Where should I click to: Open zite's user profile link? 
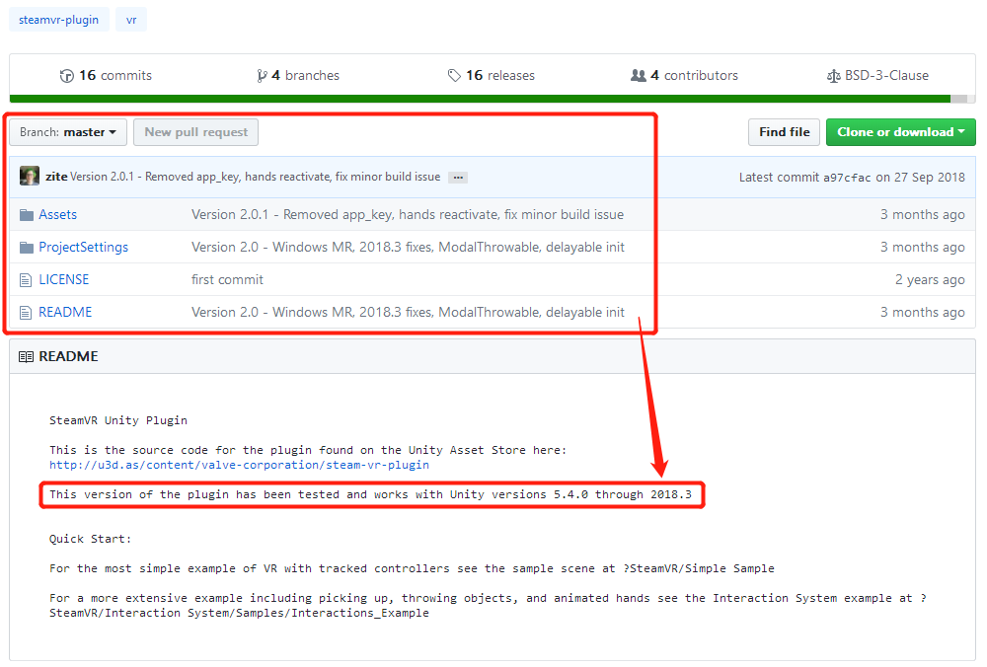56,177
